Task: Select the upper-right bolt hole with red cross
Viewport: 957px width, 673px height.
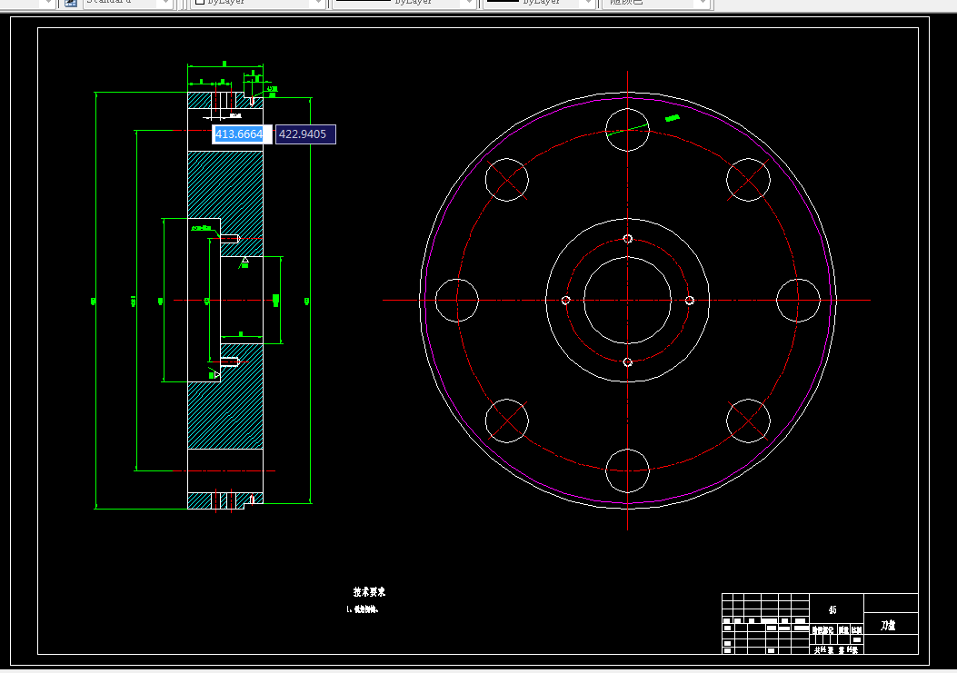Action: [x=748, y=180]
